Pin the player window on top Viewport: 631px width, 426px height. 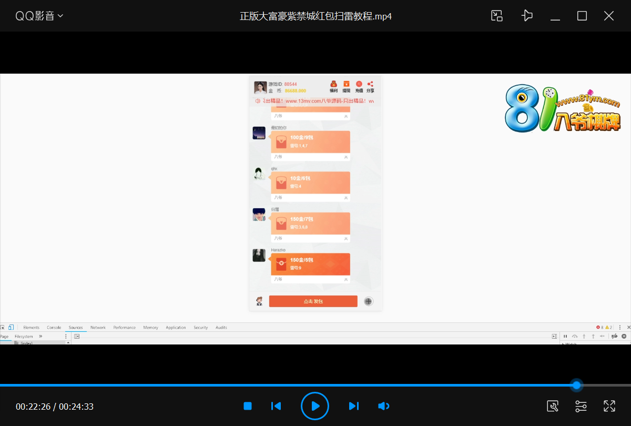(x=527, y=16)
